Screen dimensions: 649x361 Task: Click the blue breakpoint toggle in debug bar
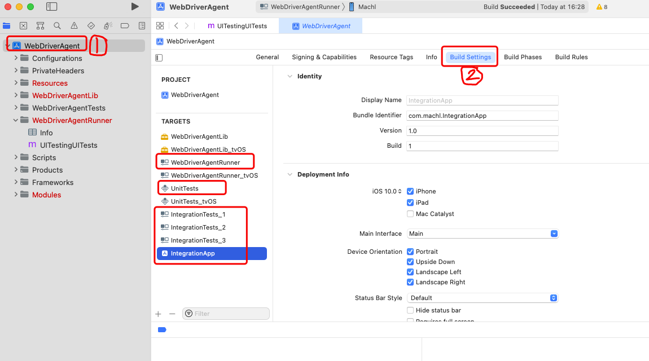tap(162, 329)
